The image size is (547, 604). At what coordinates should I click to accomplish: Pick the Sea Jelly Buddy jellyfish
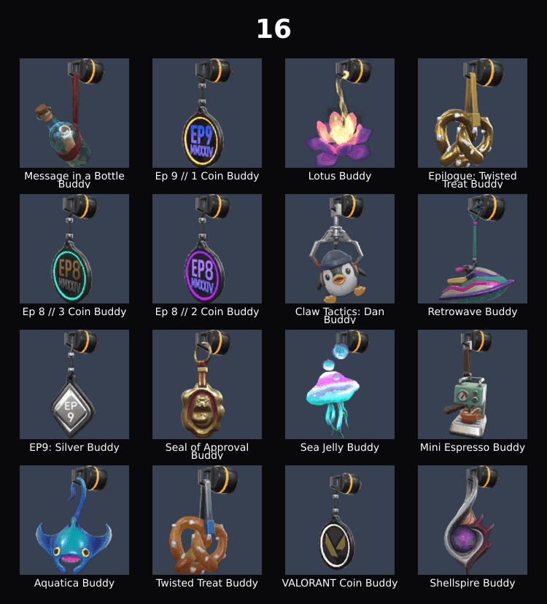coord(340,384)
